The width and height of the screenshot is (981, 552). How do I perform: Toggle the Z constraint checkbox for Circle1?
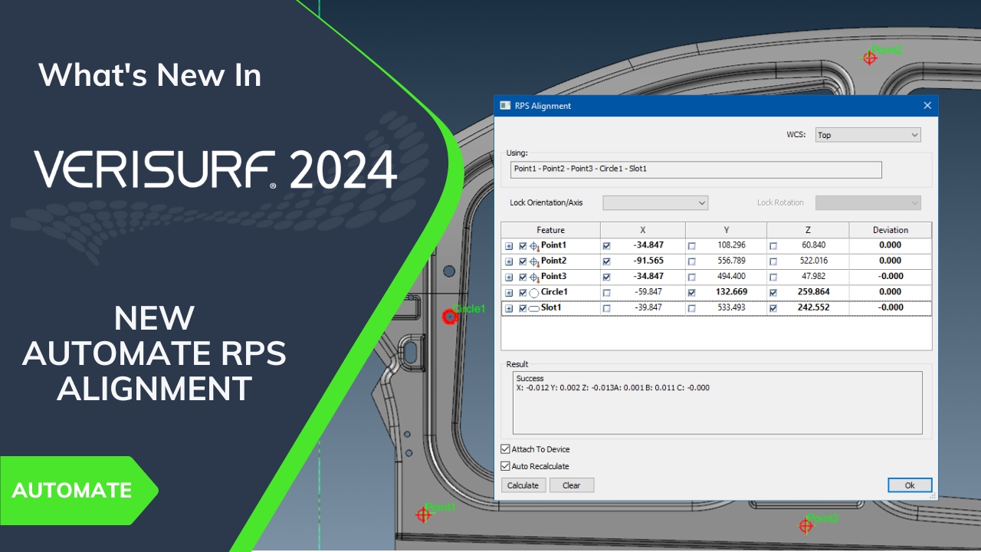[773, 293]
